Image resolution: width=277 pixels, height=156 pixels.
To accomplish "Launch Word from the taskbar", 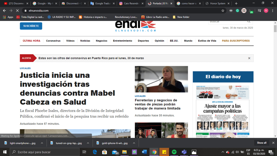I will pyautogui.click(x=144, y=152).
